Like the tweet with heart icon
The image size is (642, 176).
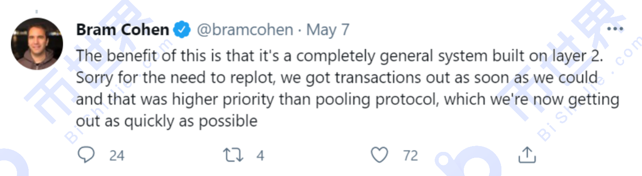[380, 155]
